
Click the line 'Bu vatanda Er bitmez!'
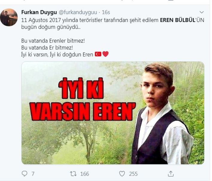pyautogui.click(x=47, y=48)
